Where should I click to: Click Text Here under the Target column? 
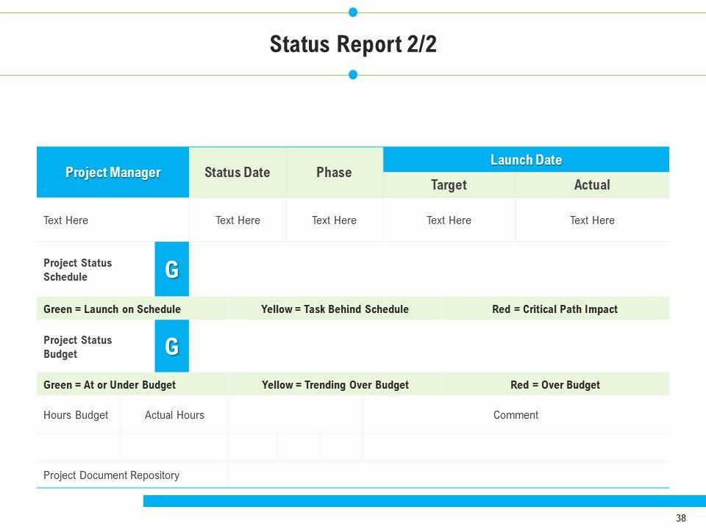[449, 220]
